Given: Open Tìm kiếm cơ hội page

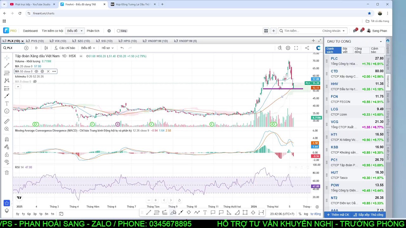Looking at the screenshot, I should 52,31.
